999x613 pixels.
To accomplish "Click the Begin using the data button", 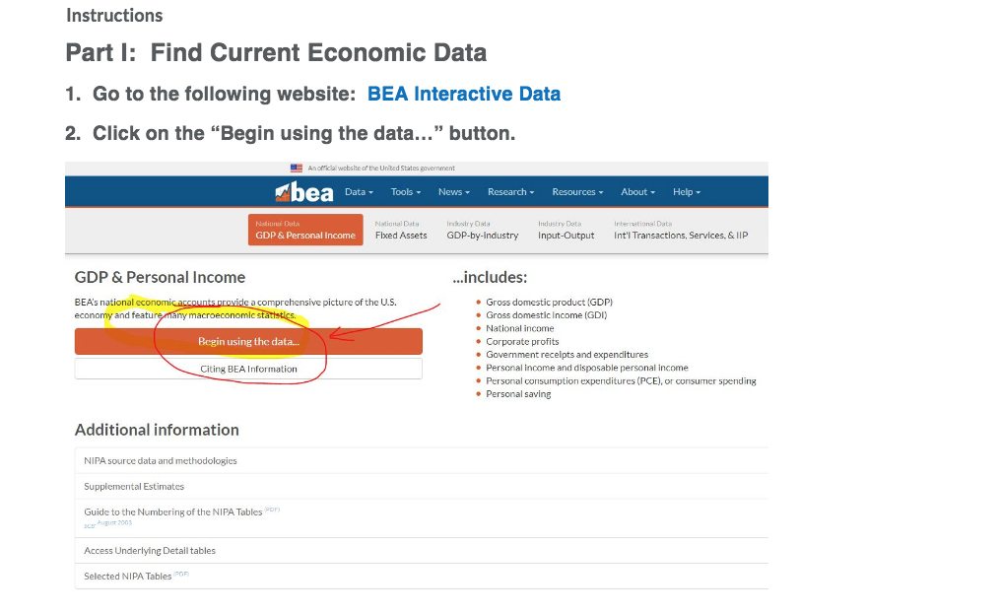I will pyautogui.click(x=248, y=342).
